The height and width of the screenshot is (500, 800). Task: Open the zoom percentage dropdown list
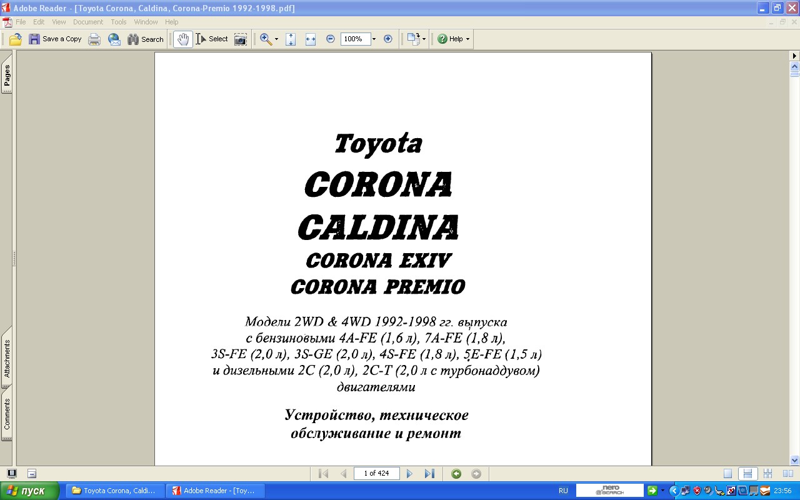(374, 39)
